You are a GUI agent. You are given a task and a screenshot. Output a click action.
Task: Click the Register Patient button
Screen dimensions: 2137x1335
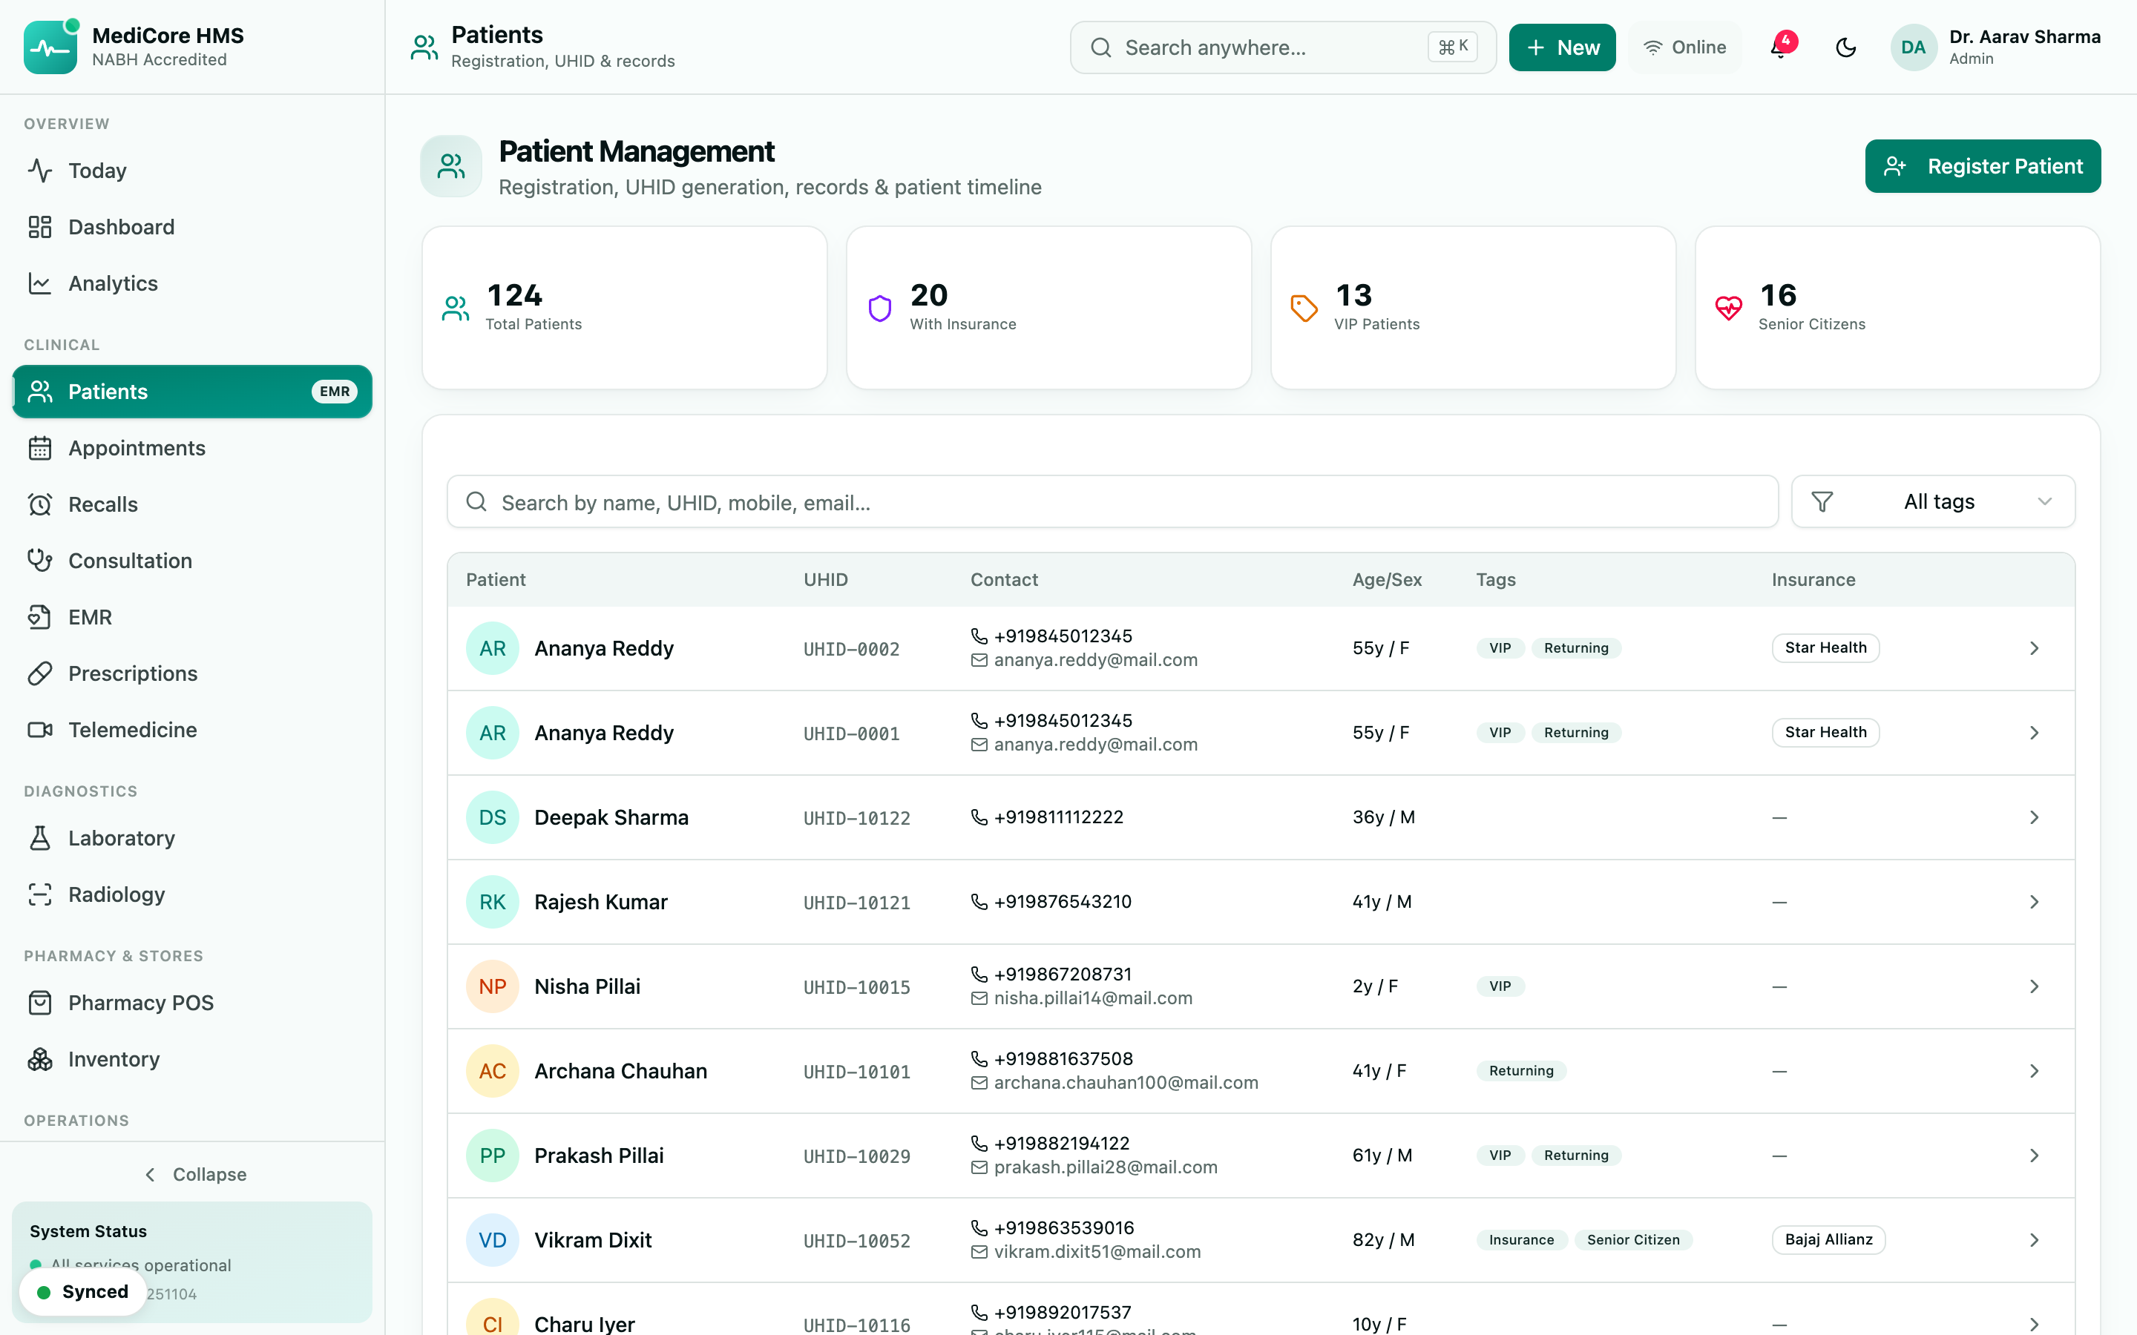[1983, 166]
